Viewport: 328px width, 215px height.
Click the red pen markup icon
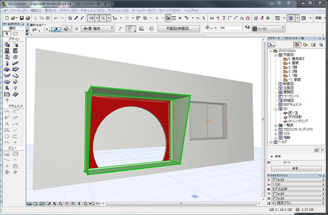click(x=262, y=18)
